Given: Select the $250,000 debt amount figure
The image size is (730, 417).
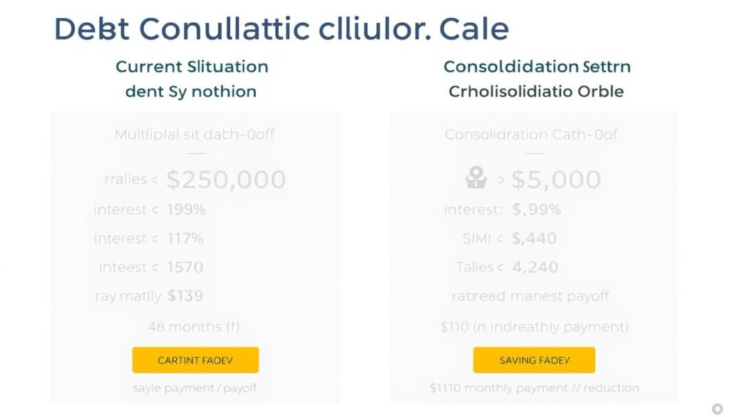Looking at the screenshot, I should pyautogui.click(x=227, y=180).
